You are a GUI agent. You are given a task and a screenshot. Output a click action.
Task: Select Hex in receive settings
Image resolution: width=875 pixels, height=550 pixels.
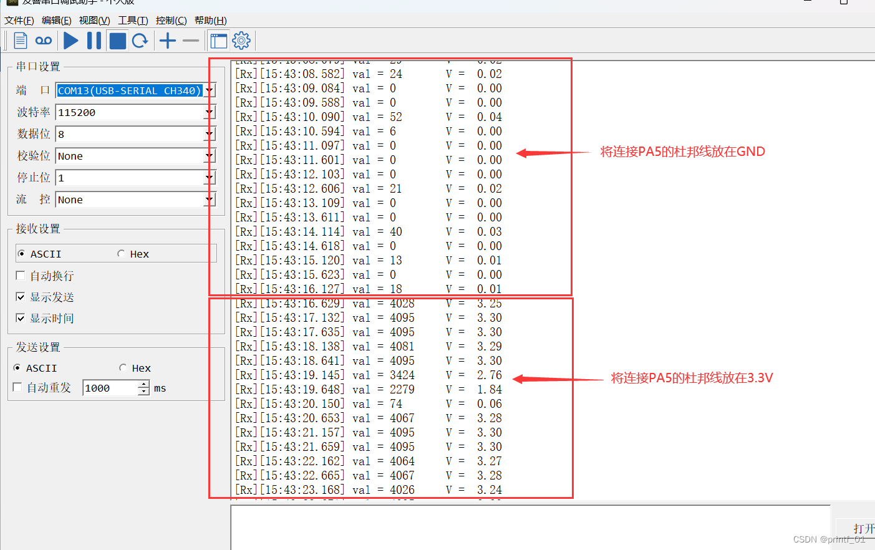(x=133, y=254)
